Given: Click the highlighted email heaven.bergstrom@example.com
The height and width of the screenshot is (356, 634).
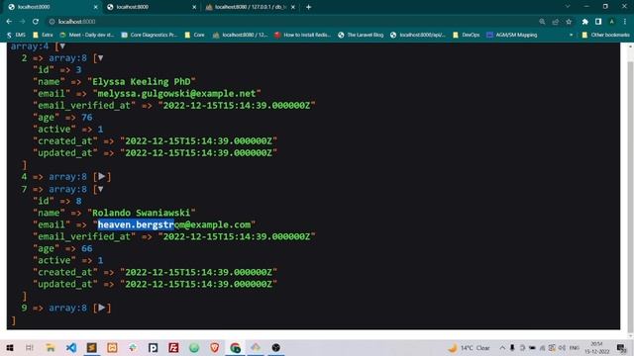Looking at the screenshot, I should 174,224.
